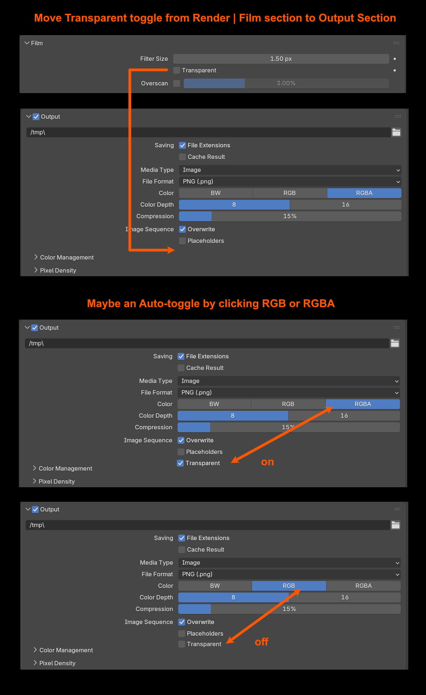Click Film panel drag-handle dots icon
This screenshot has width=426, height=695.
click(x=396, y=43)
